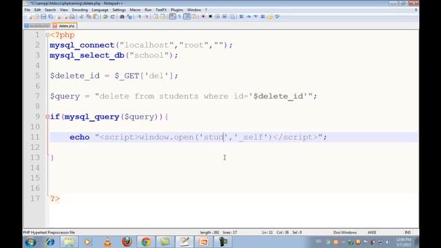Collapse the fold marker at line 1
The height and width of the screenshot is (248, 441).
[48, 35]
